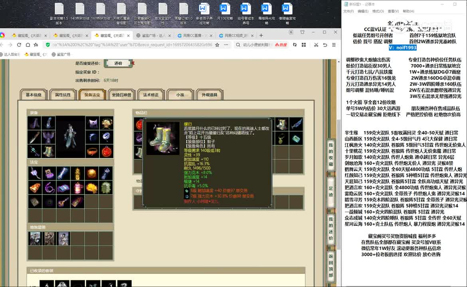Switch to the 法术修正 tab
The width and height of the screenshot is (467, 287).
click(x=151, y=95)
